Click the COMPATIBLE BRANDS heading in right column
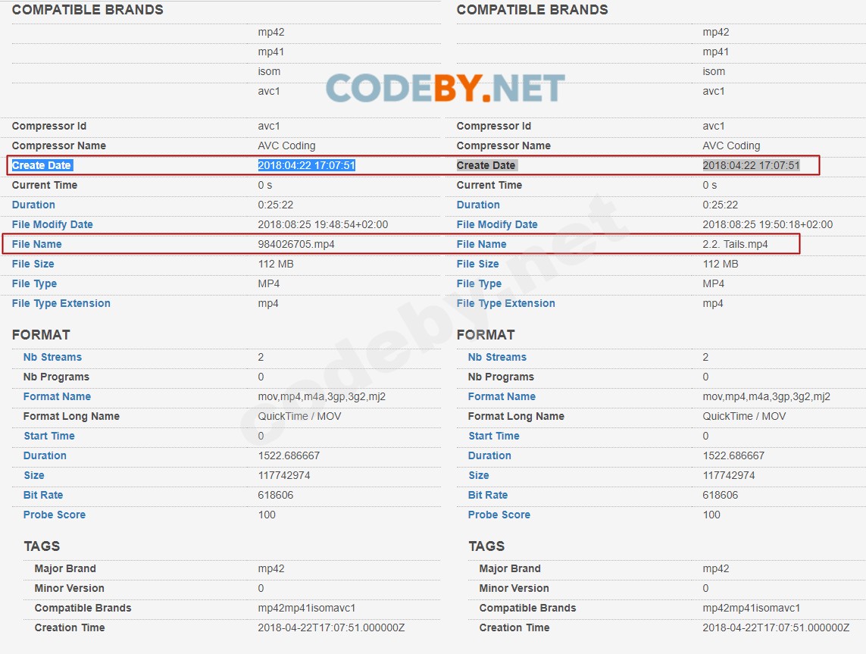This screenshot has width=866, height=654. click(533, 10)
